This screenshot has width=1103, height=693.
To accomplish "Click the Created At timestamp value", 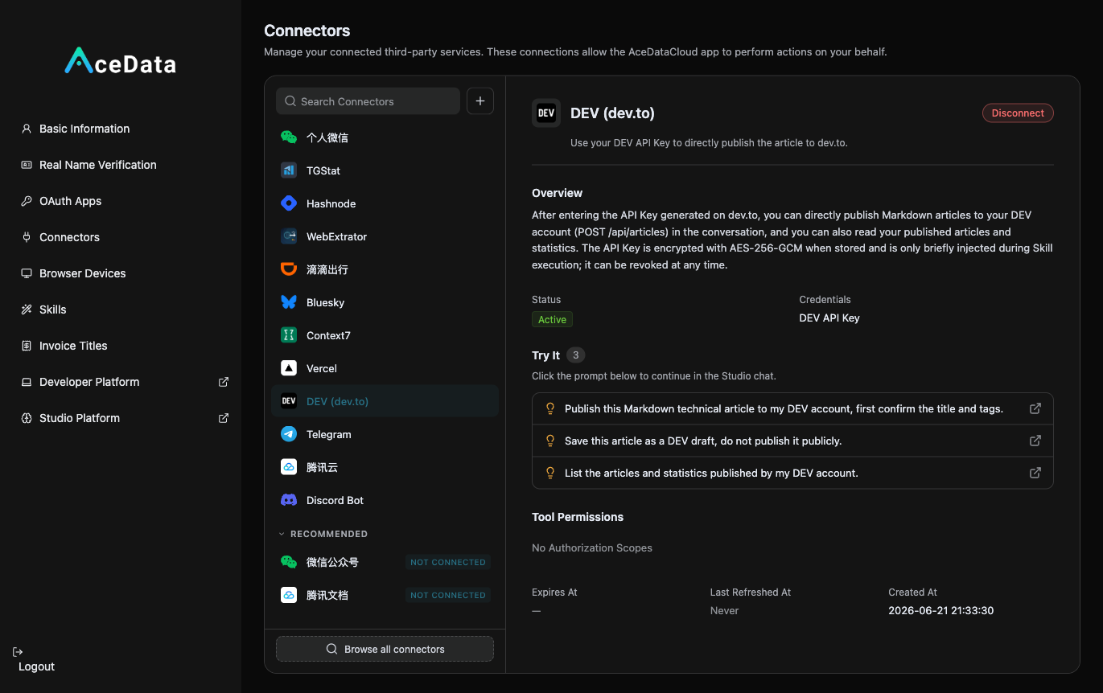I will point(940,610).
